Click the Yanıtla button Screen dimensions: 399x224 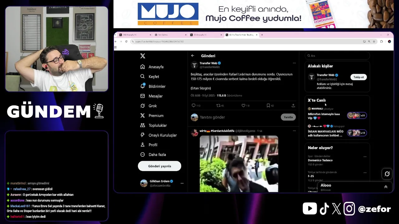(288, 117)
